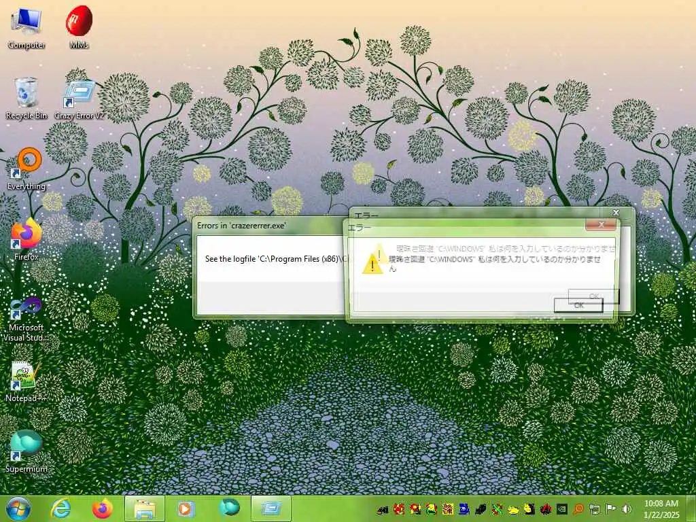This screenshot has width=696, height=522.
Task: Select the MMs desktop icon
Action: point(79,27)
